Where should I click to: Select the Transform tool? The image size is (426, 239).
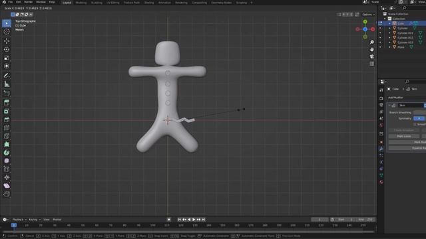tap(7, 66)
